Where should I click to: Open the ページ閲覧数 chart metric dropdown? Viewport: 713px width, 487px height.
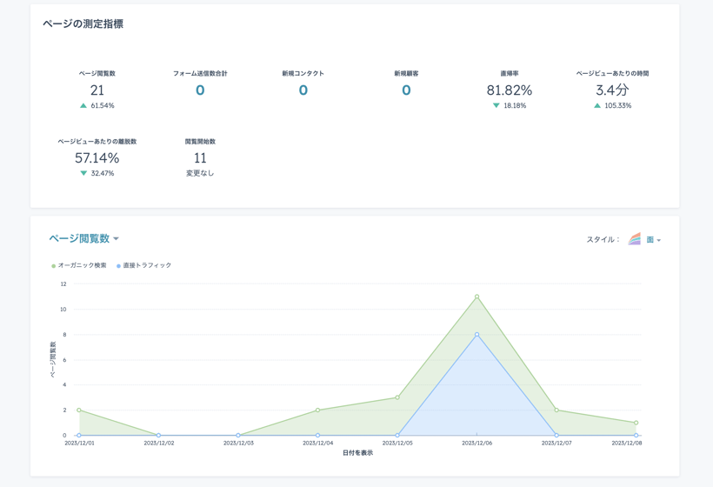tap(80, 238)
